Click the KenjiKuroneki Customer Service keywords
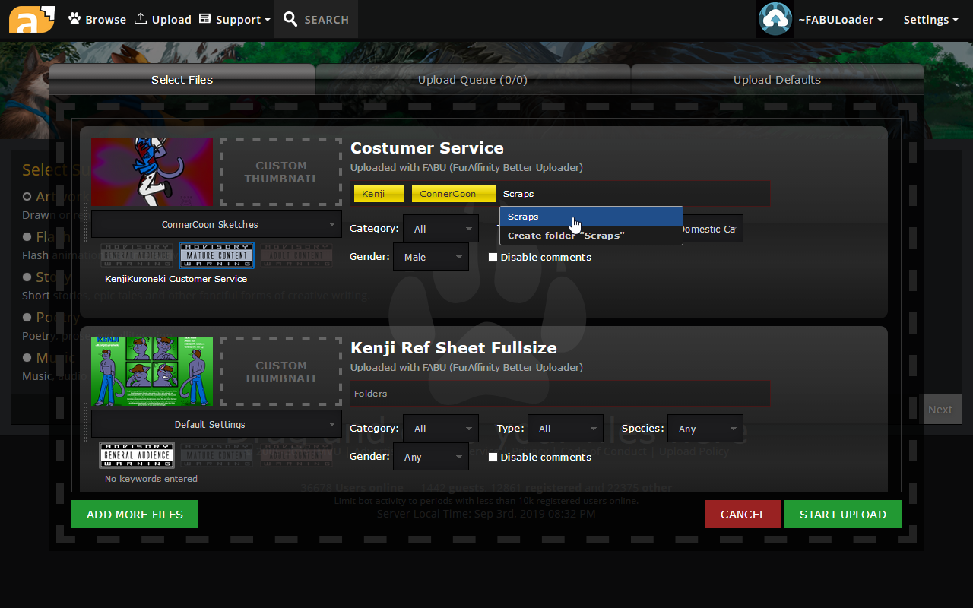973x608 pixels. [x=176, y=279]
